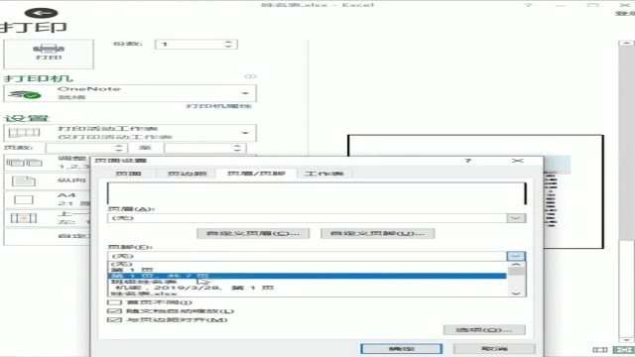
Task: Click the active worksheet grid icon
Action: point(24,132)
